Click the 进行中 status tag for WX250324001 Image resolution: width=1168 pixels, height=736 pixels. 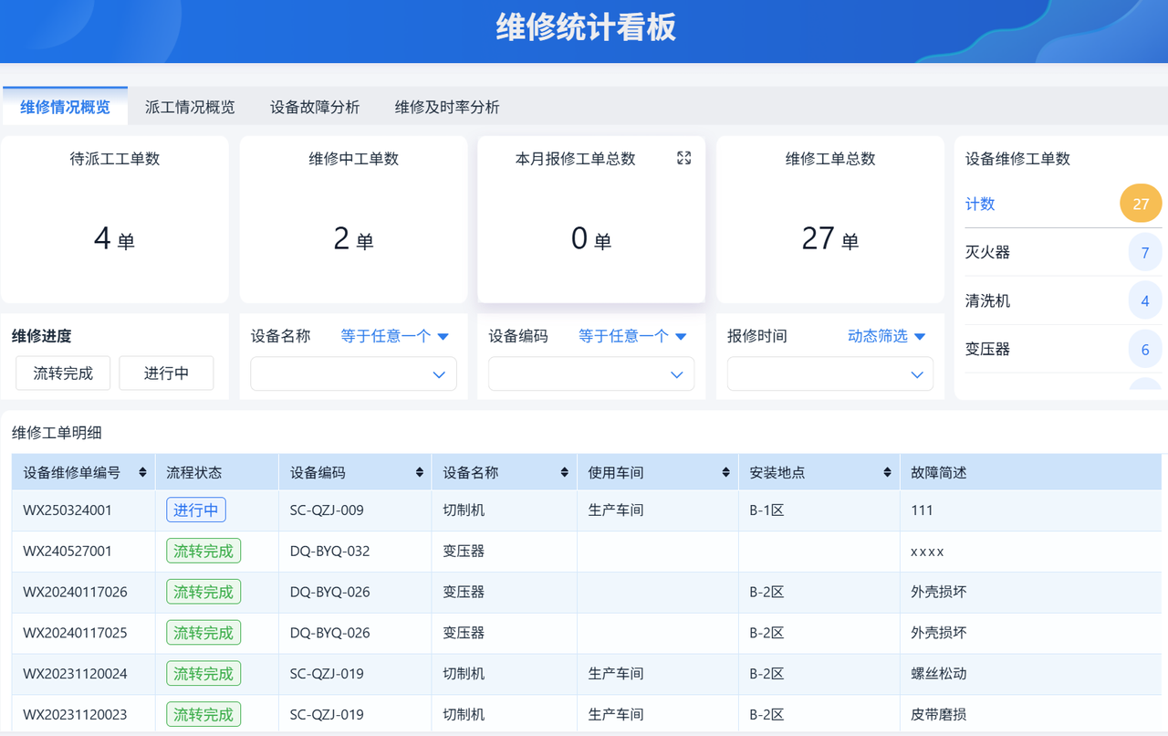pos(196,510)
